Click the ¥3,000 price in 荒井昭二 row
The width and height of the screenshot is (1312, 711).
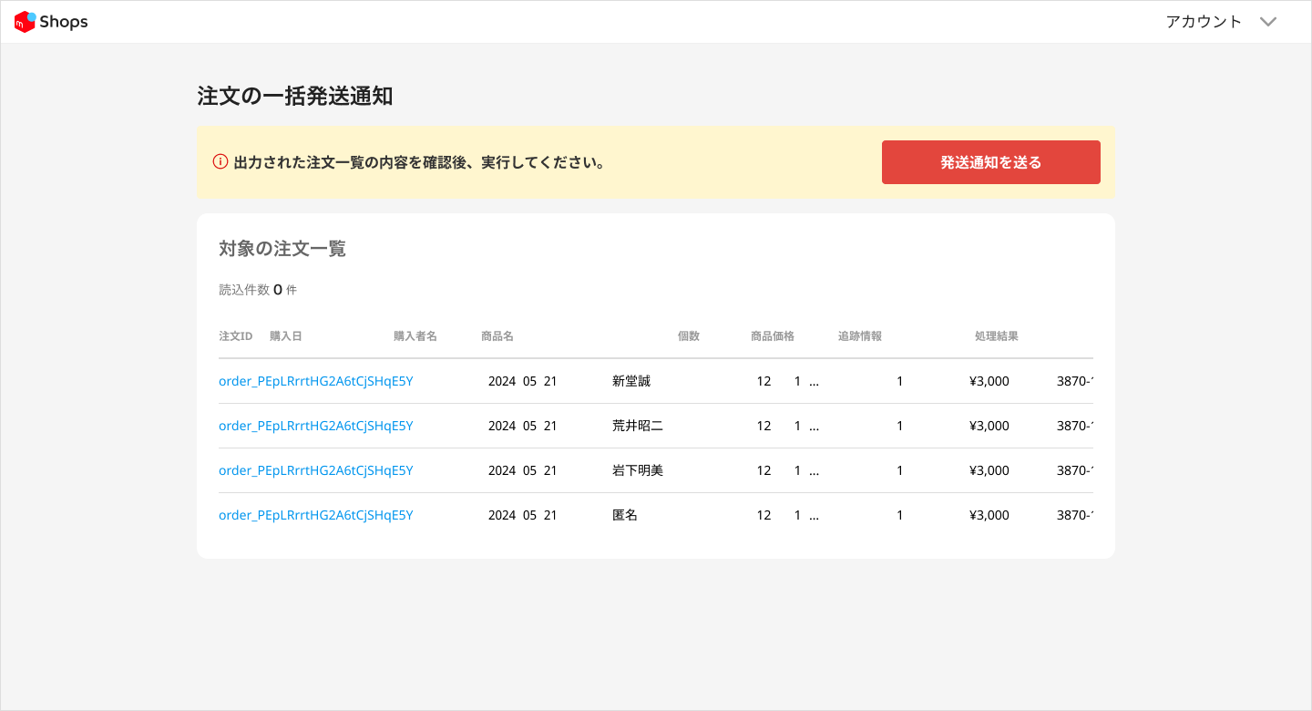989,426
